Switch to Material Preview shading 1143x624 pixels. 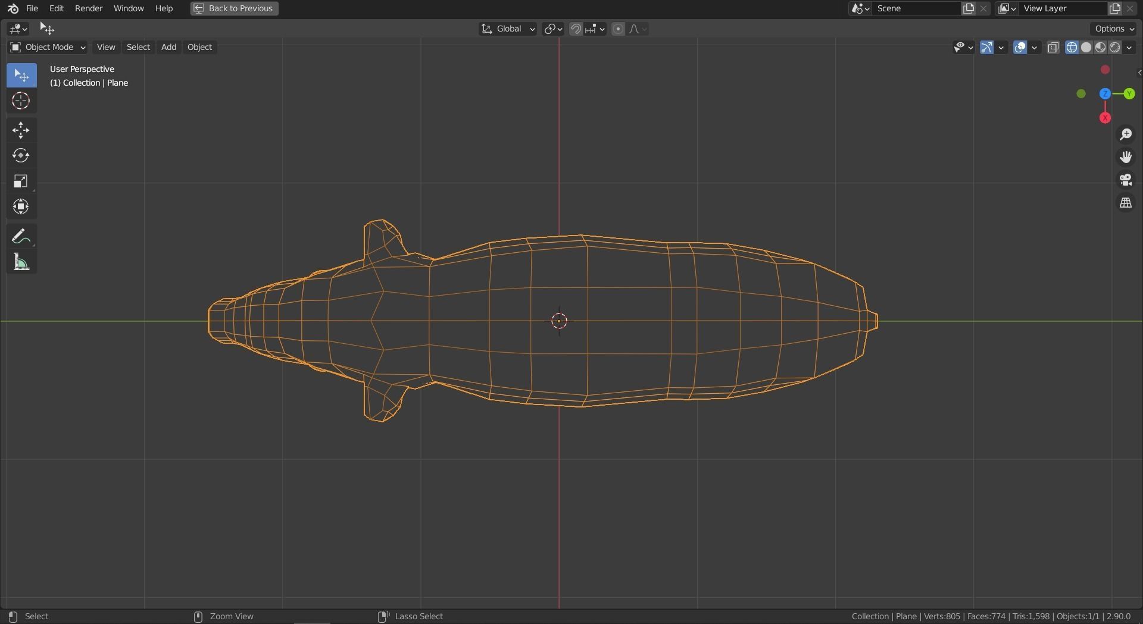tap(1100, 48)
